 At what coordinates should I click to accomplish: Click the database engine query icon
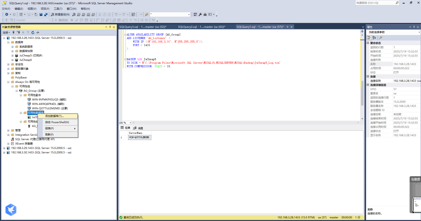(x=74, y=14)
